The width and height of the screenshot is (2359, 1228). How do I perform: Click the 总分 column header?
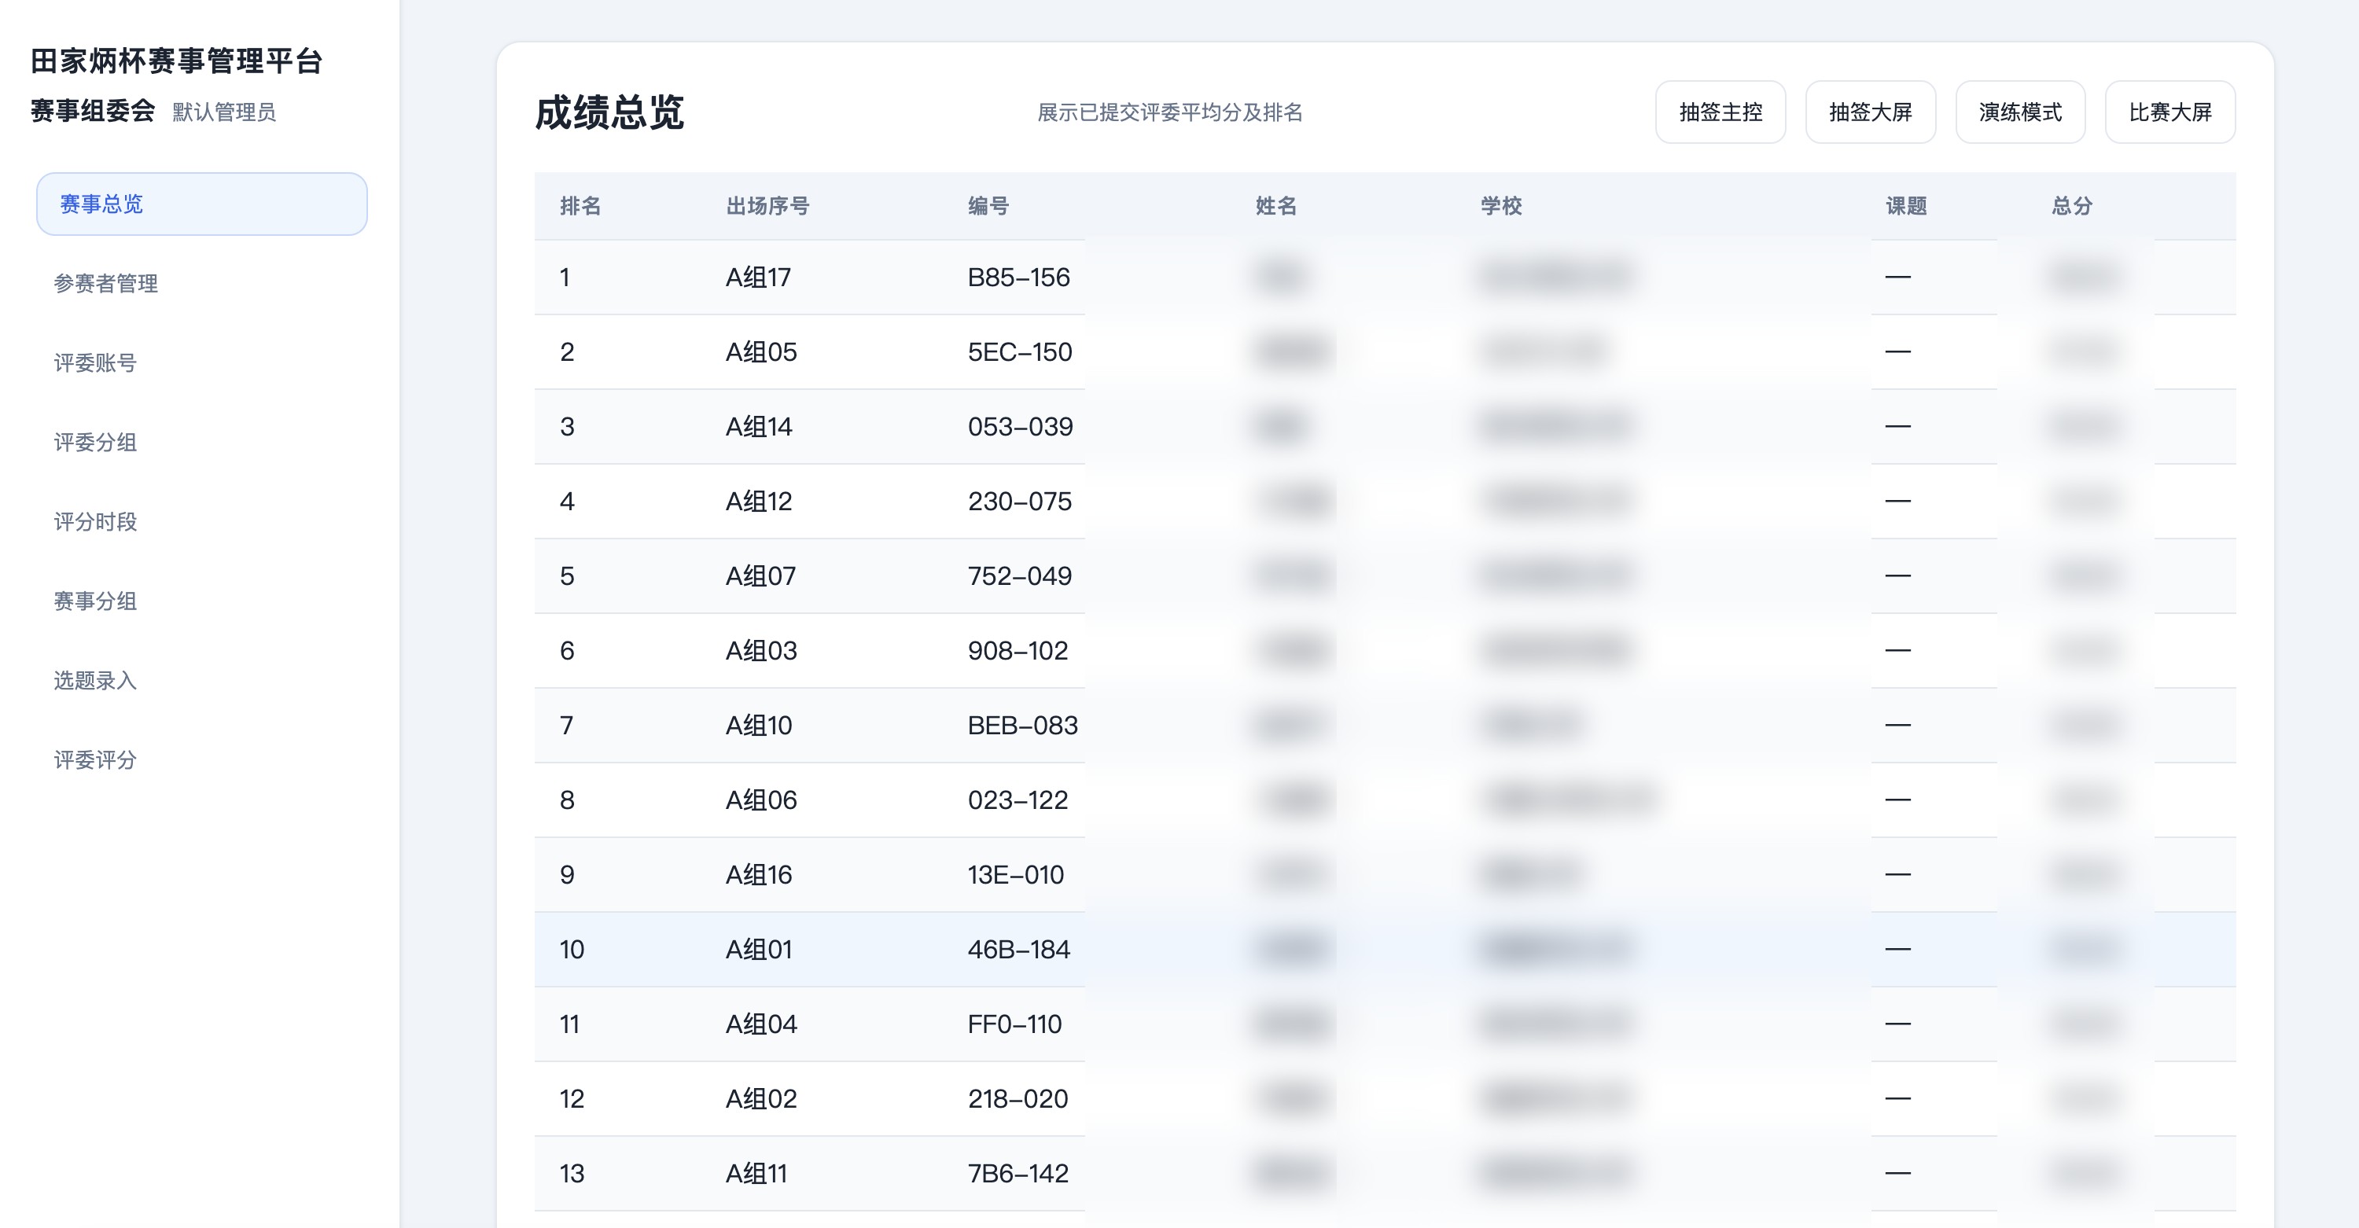click(x=2072, y=206)
